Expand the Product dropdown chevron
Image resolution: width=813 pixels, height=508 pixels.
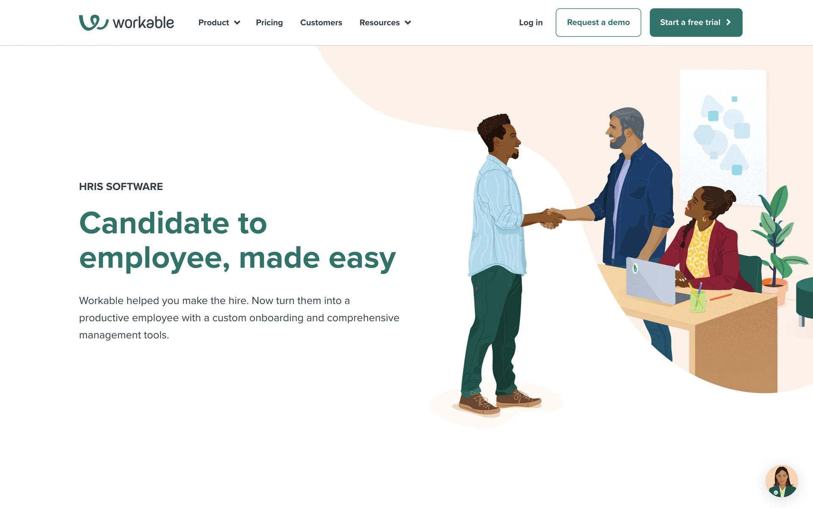click(237, 23)
